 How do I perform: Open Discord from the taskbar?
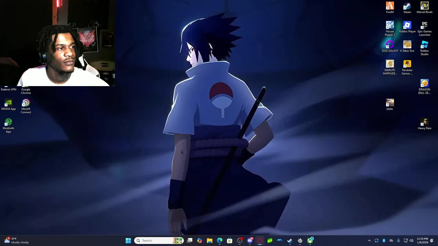tap(250, 241)
